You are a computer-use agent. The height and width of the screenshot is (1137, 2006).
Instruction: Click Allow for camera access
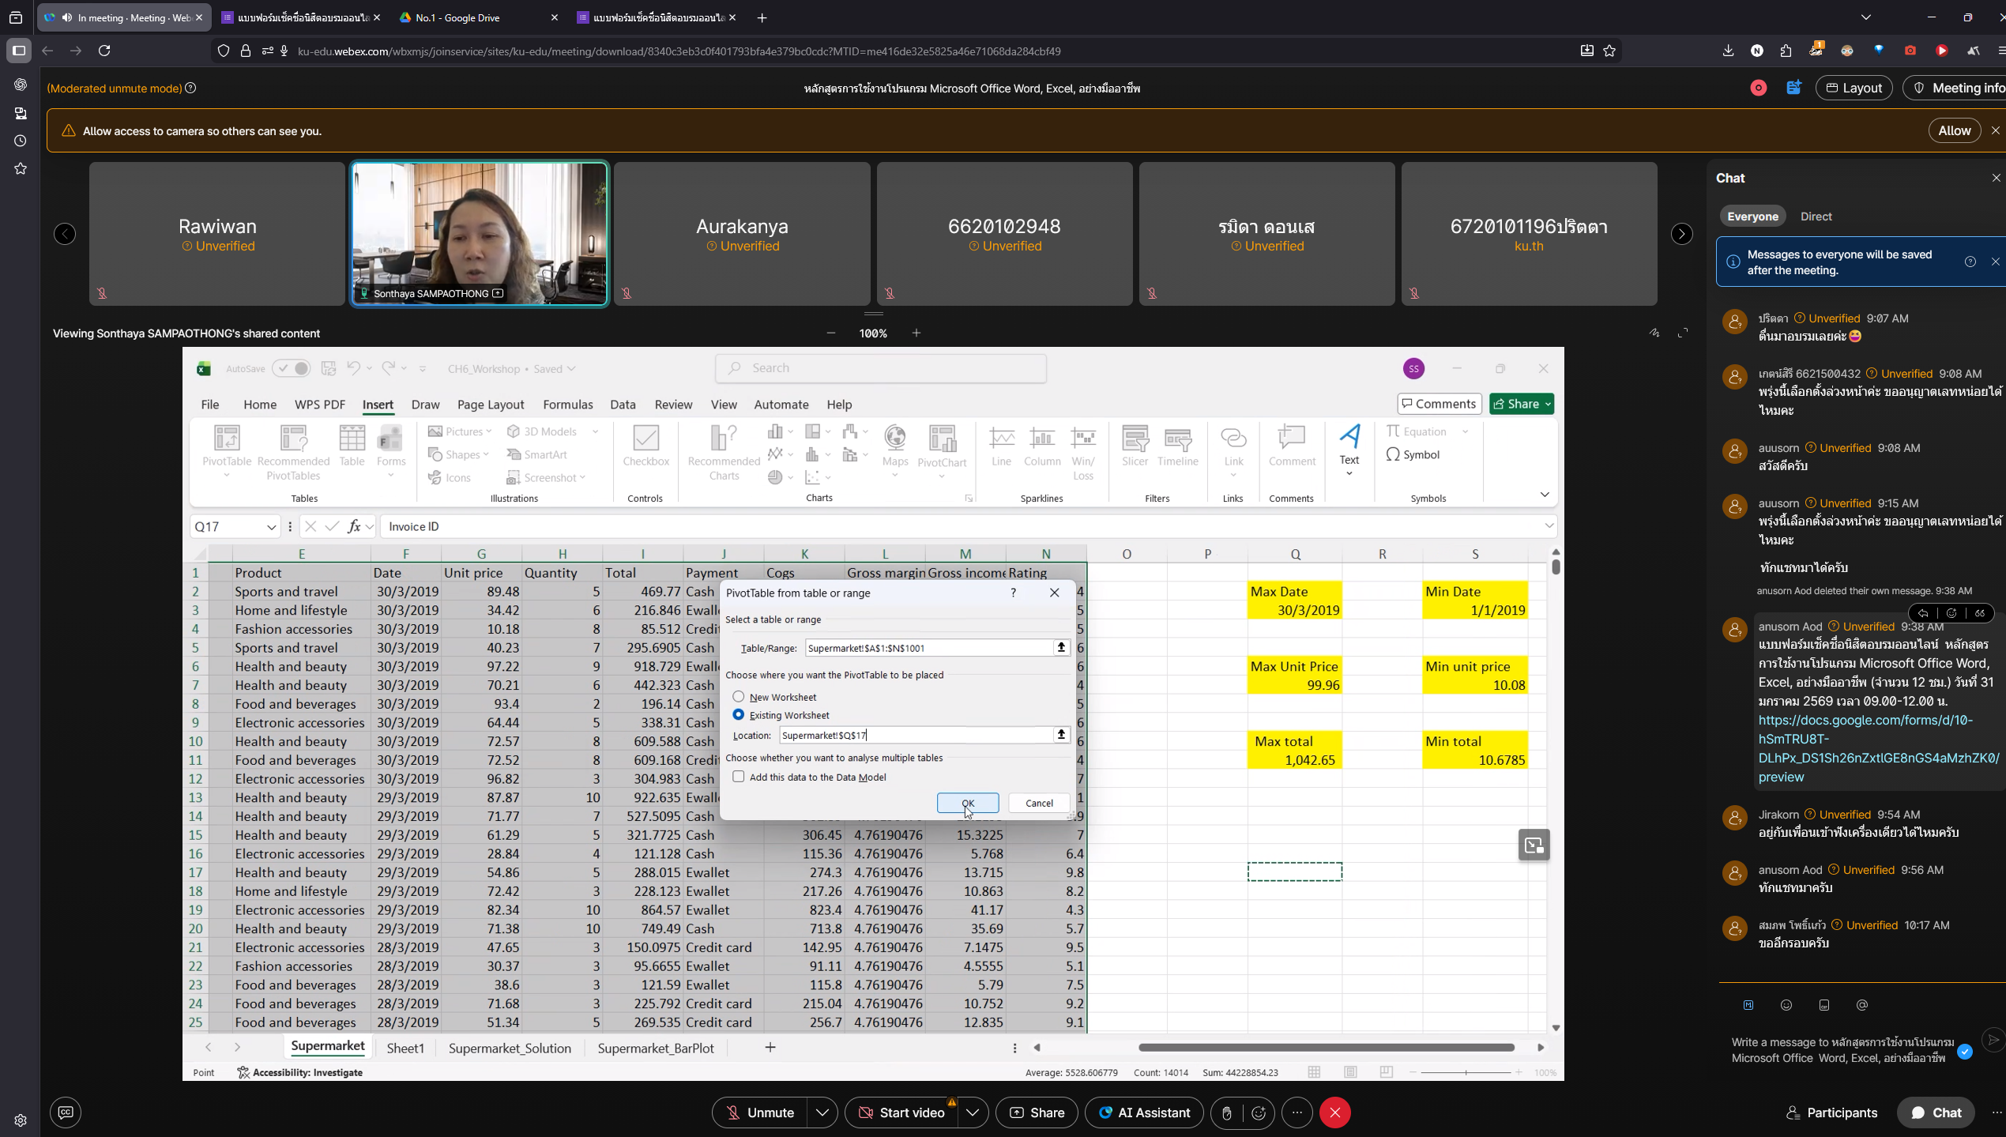click(1953, 130)
